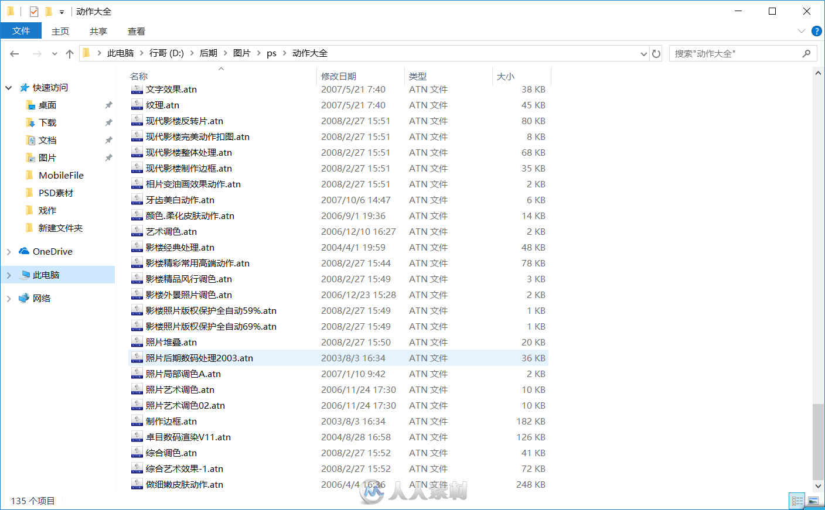
Task: Select file icon of 照片堆叠.atn
Action: (137, 342)
